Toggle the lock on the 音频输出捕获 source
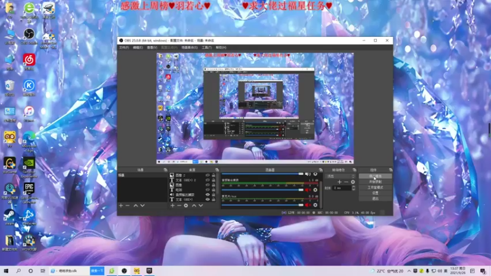The image size is (491, 276). 214,194
